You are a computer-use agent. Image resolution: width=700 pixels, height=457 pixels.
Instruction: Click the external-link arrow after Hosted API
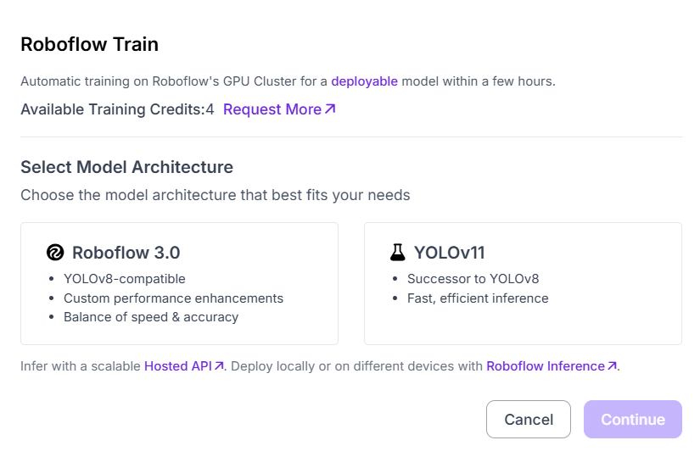(219, 366)
